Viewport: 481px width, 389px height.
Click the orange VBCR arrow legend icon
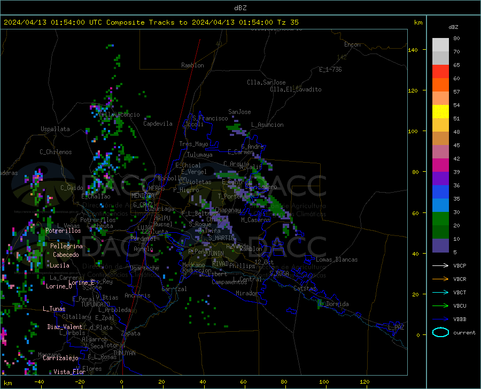click(440, 279)
